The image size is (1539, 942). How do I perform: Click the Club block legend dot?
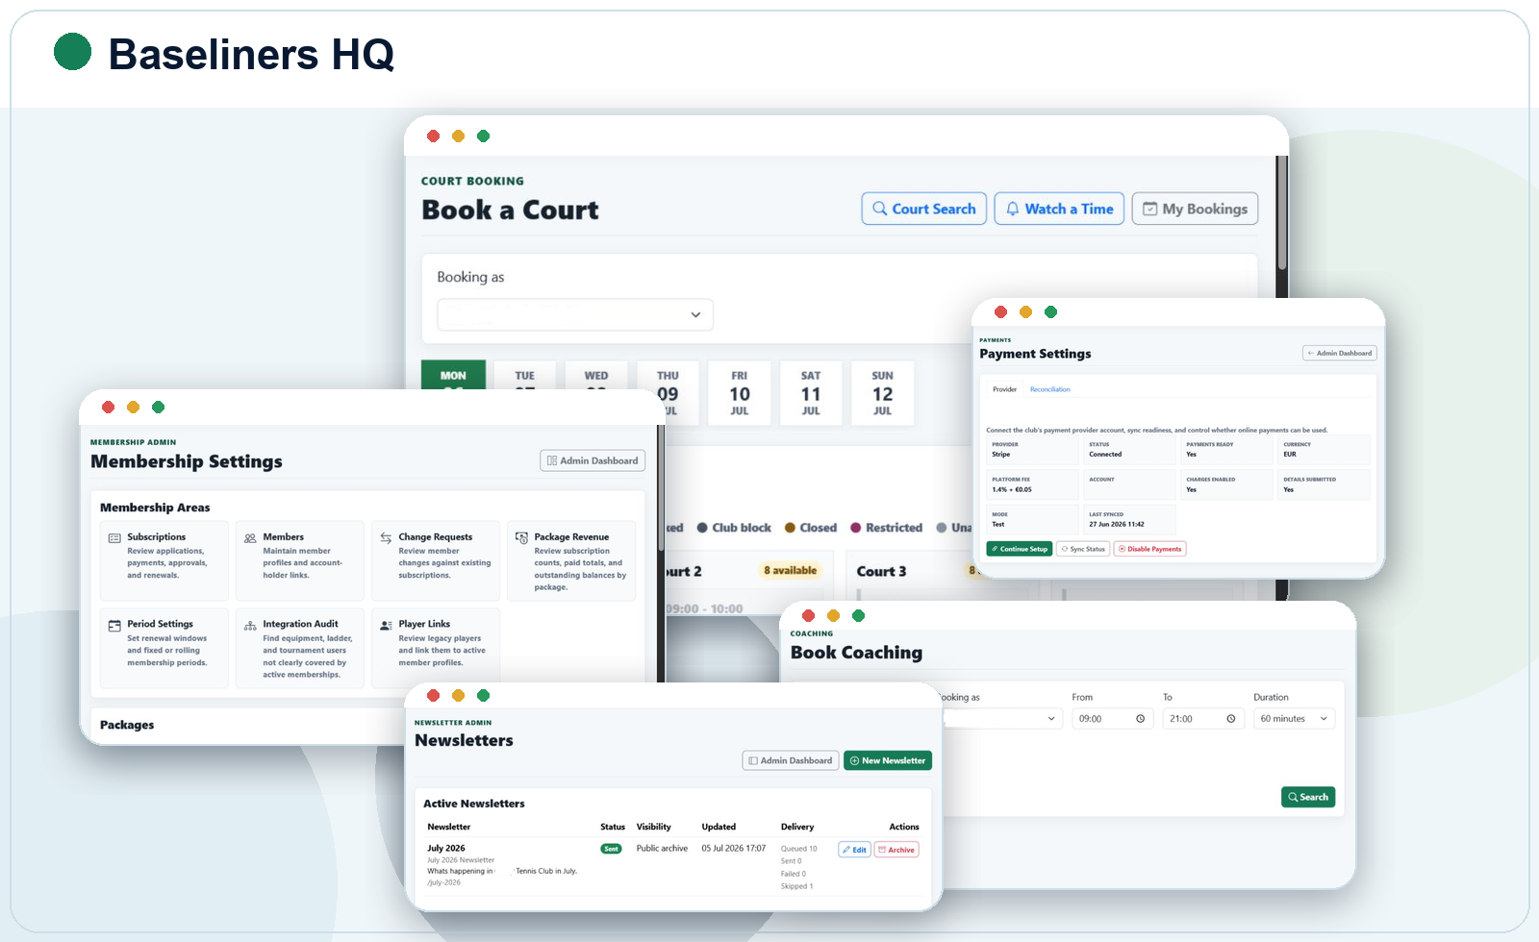click(x=702, y=528)
